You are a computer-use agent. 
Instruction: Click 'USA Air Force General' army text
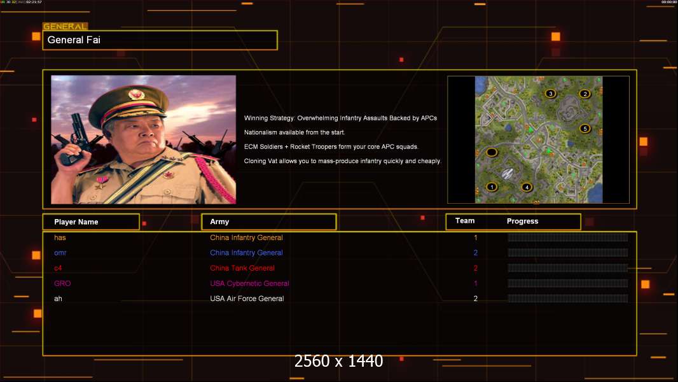pyautogui.click(x=247, y=299)
